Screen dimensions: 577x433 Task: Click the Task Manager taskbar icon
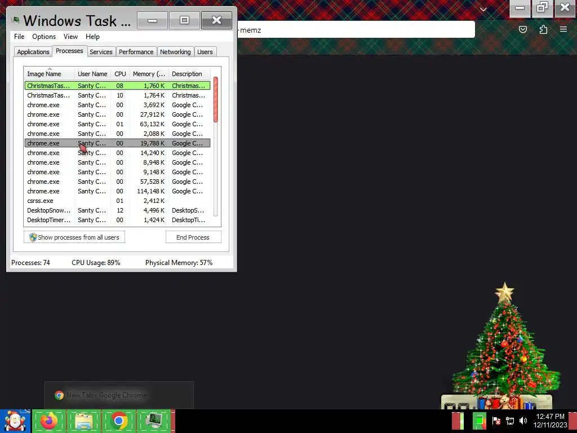point(153,421)
